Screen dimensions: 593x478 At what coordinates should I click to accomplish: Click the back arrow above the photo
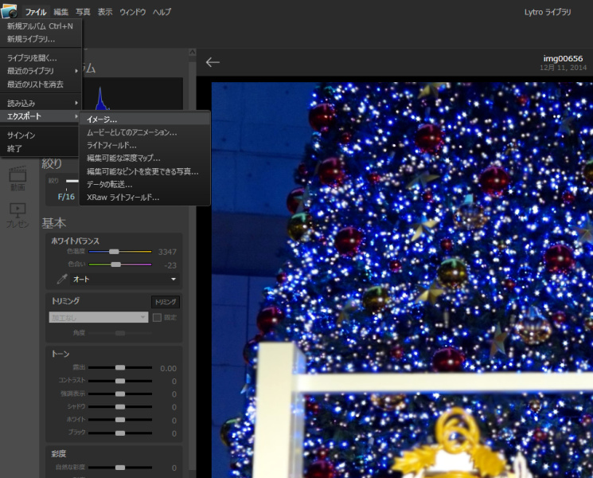tap(213, 62)
